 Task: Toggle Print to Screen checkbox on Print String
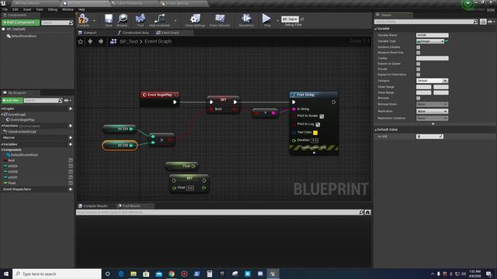pos(321,116)
